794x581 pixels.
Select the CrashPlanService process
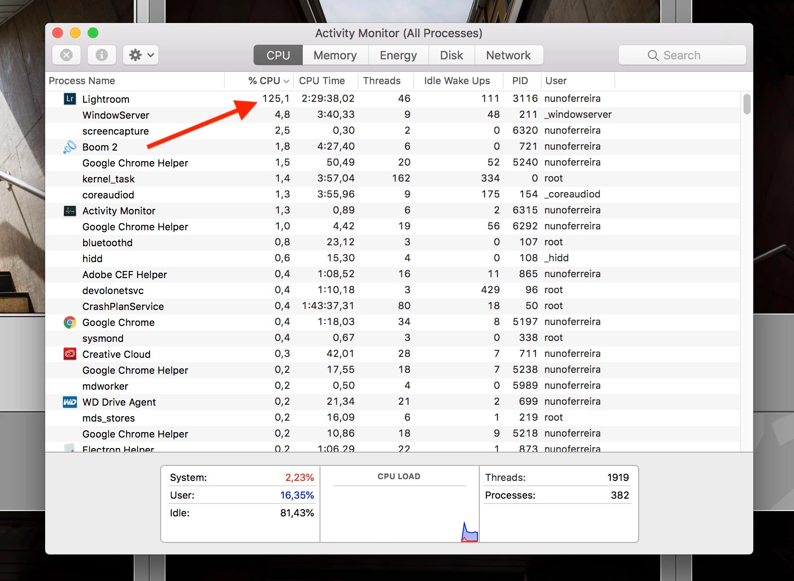click(x=393, y=306)
